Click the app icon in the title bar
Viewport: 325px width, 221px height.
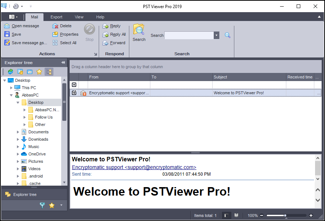4,6
